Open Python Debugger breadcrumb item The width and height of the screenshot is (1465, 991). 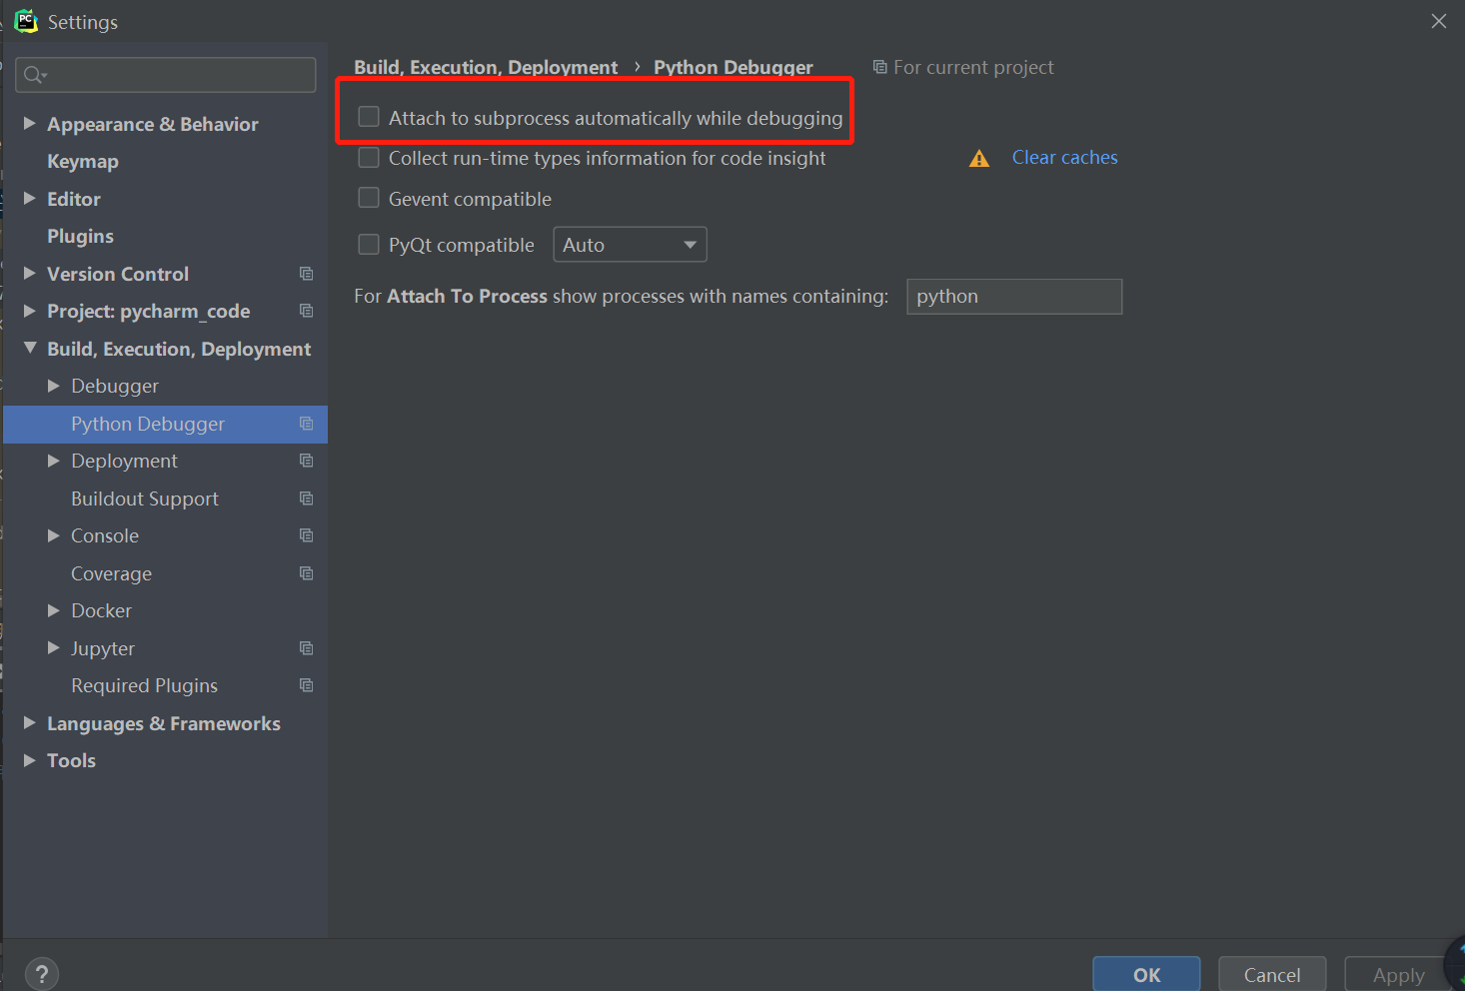pos(732,66)
